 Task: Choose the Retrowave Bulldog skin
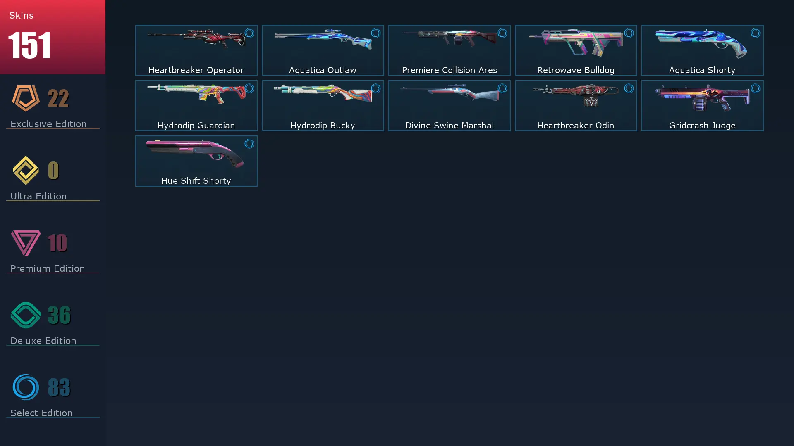576,50
